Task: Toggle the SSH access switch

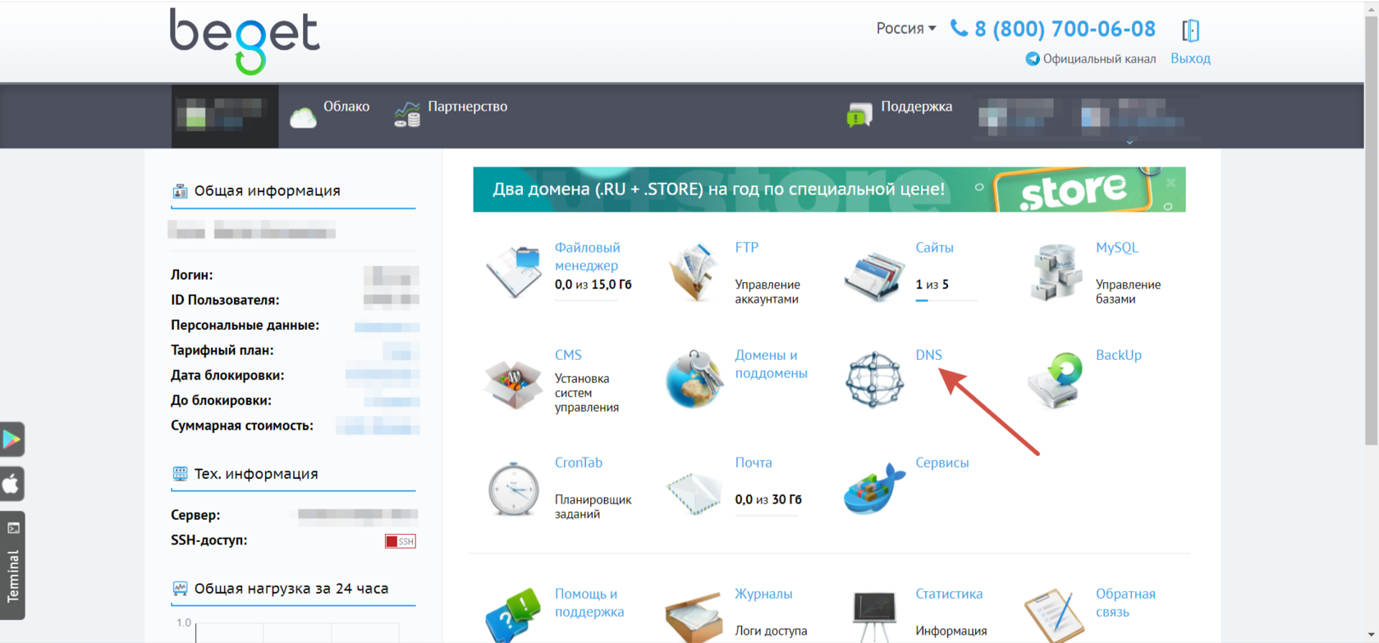Action: coord(401,541)
